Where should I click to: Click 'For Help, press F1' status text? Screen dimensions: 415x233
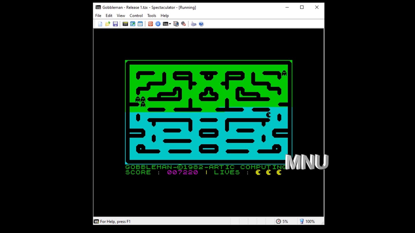pos(115,222)
